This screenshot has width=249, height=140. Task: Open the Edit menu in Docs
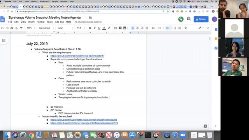[16, 22]
